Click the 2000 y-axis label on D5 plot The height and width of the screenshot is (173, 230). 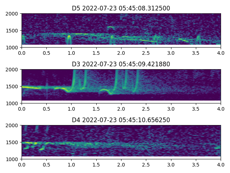pyautogui.click(x=13, y=14)
